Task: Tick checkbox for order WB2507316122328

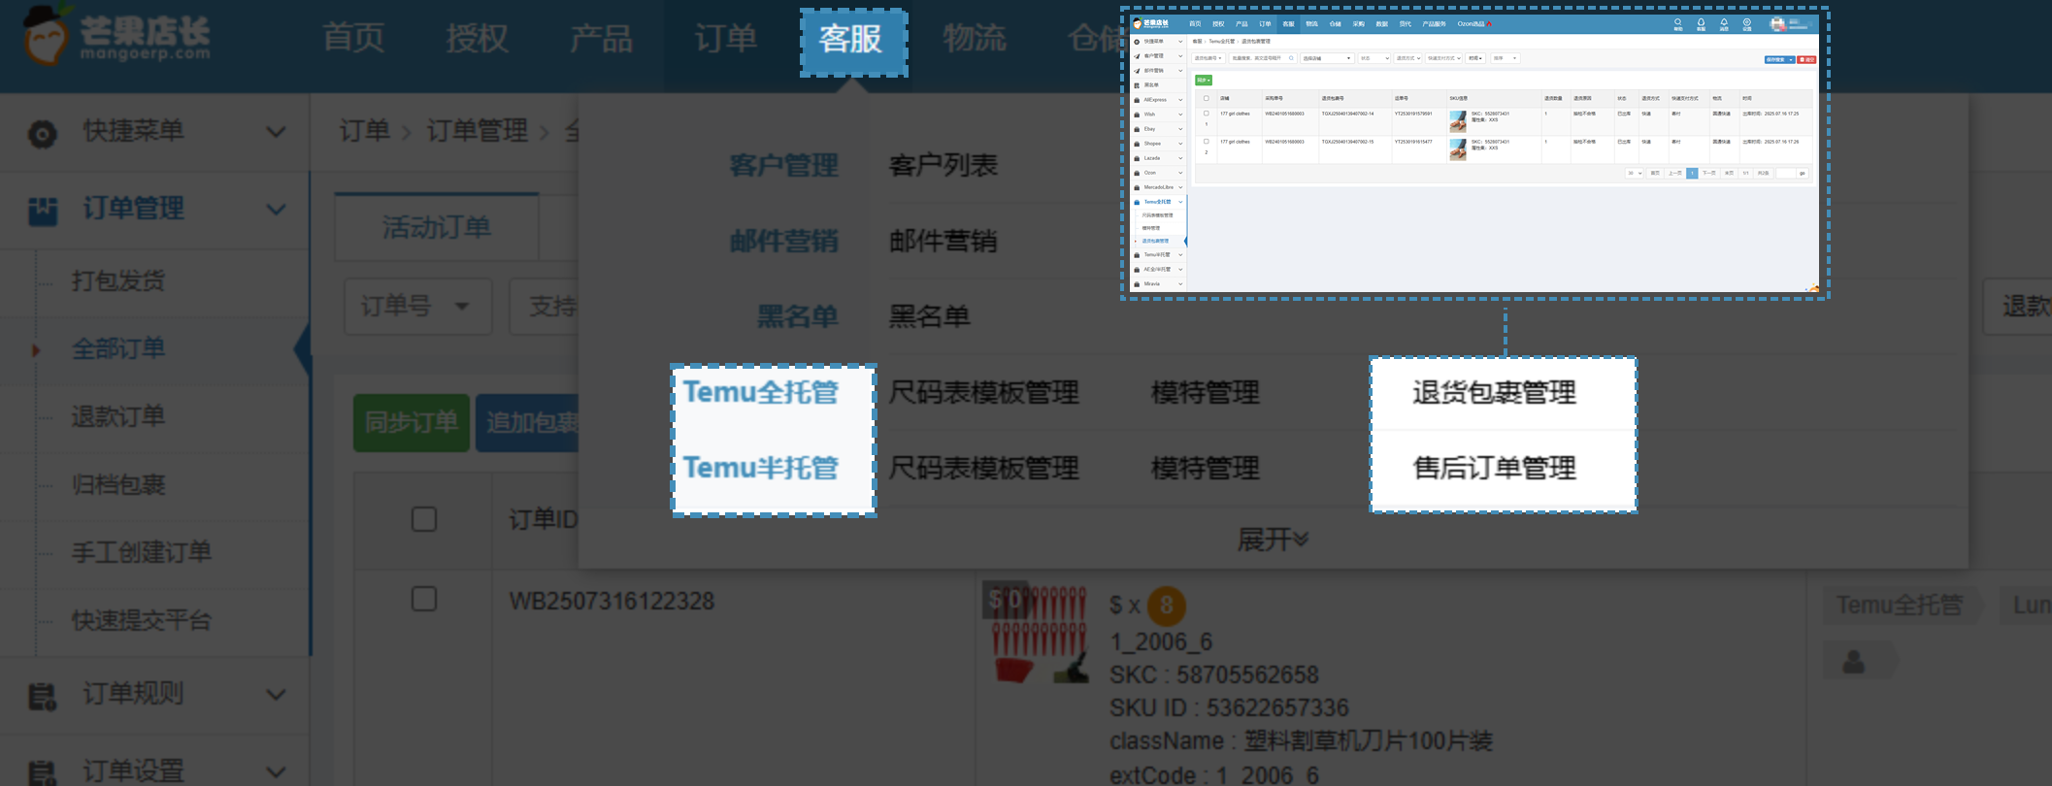Action: pyautogui.click(x=424, y=599)
